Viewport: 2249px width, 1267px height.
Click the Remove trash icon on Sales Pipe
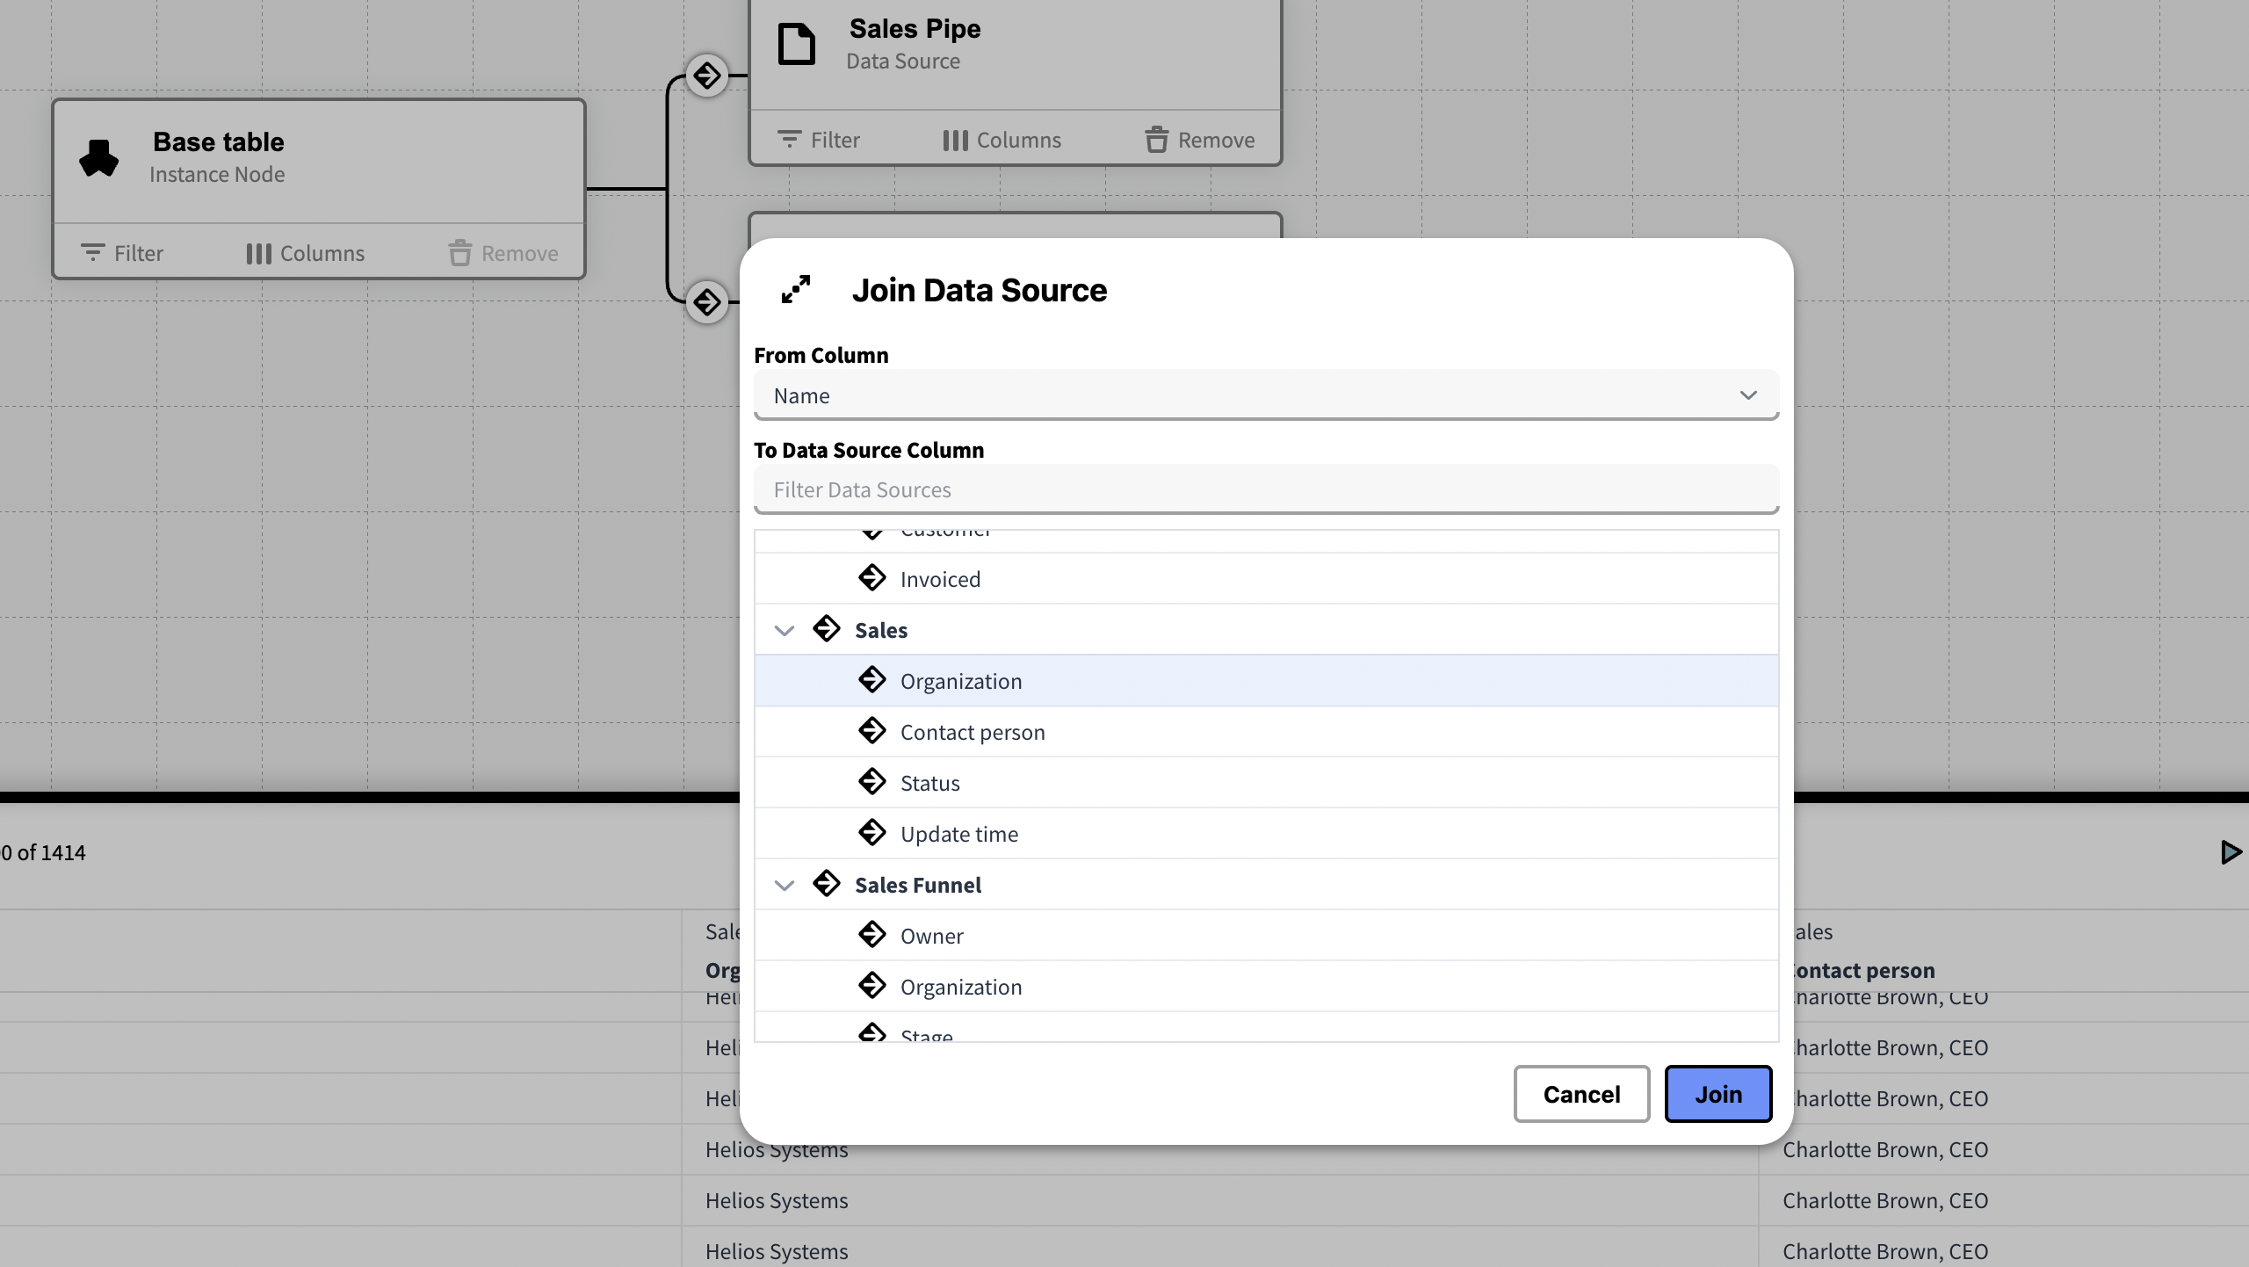1157,140
